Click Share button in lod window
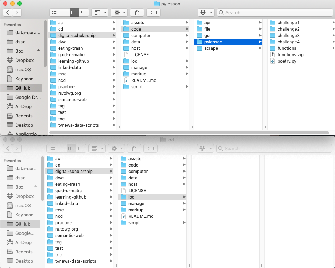335x268 pixels. point(134,148)
